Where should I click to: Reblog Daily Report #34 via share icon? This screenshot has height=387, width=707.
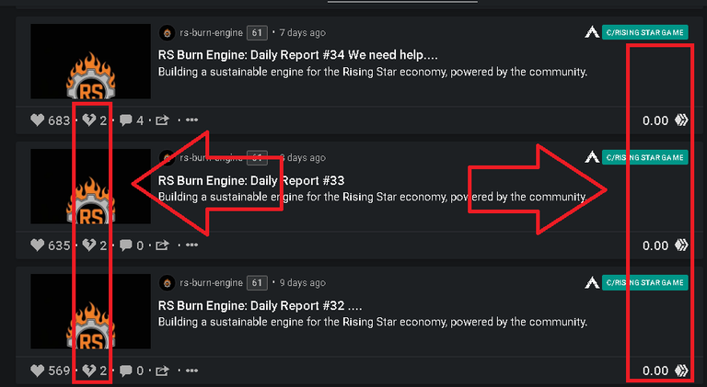162,120
